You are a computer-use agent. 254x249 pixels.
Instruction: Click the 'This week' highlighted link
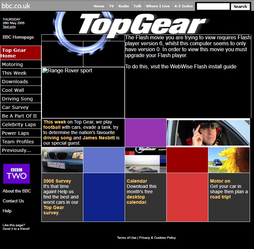[x=55, y=122]
